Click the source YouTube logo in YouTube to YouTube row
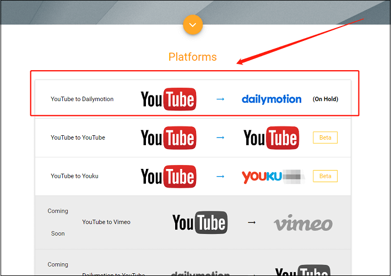 coord(169,138)
